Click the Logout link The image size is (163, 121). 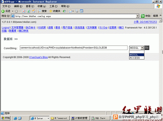click(x=6, y=27)
